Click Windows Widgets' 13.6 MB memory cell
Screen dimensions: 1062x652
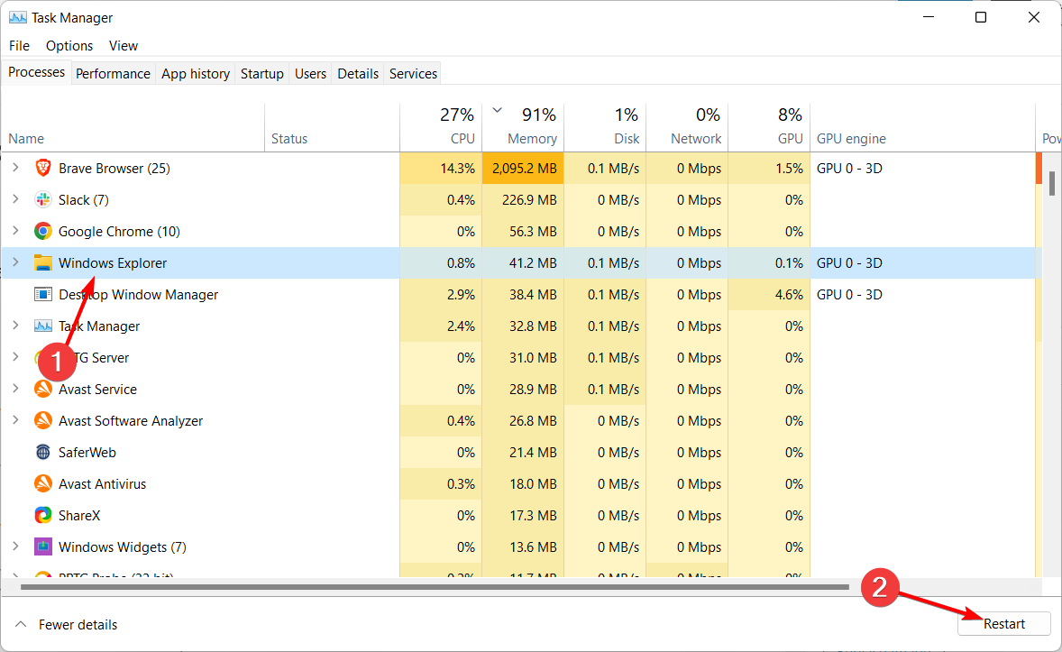[523, 547]
